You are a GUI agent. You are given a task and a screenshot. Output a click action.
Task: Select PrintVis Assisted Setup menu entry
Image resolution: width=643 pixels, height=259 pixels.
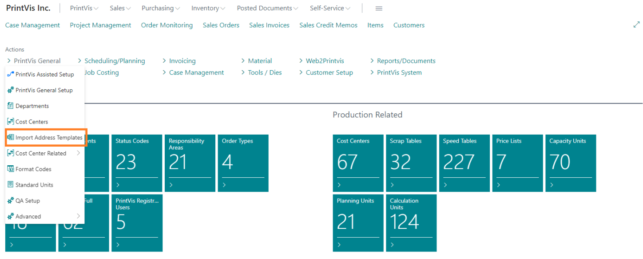pyautogui.click(x=45, y=74)
